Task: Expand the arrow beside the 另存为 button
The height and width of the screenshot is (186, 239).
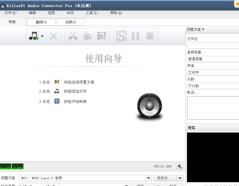Action: click(x=180, y=178)
